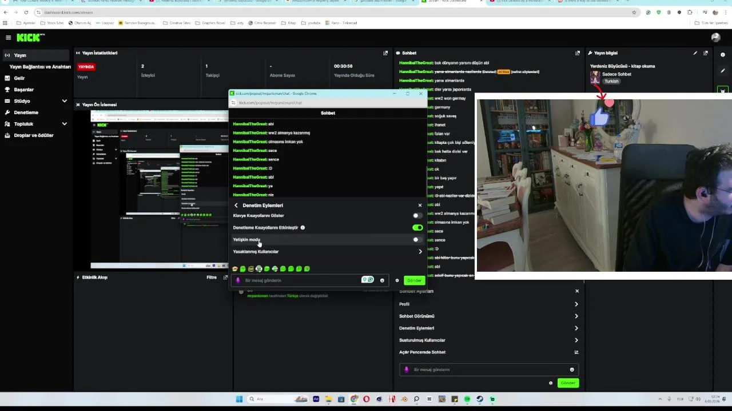The height and width of the screenshot is (411, 732).
Task: Click the YAYINDA live badge
Action: [x=86, y=67]
